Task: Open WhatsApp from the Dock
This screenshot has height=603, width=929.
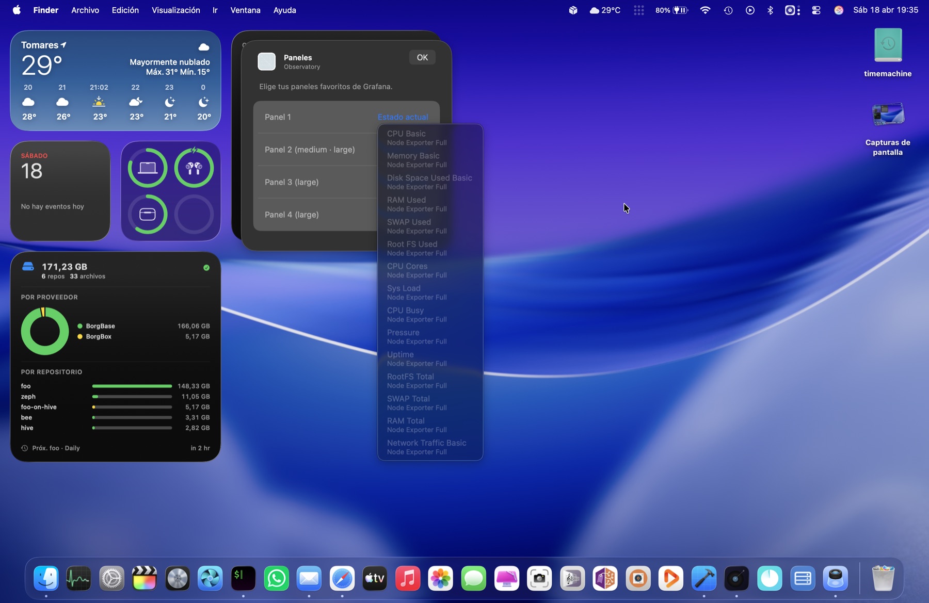Action: point(277,578)
